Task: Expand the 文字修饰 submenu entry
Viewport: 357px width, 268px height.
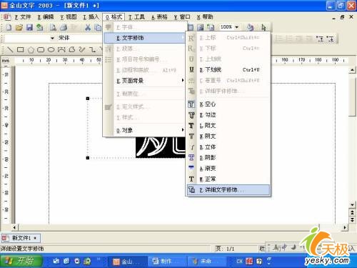Action: (x=144, y=38)
